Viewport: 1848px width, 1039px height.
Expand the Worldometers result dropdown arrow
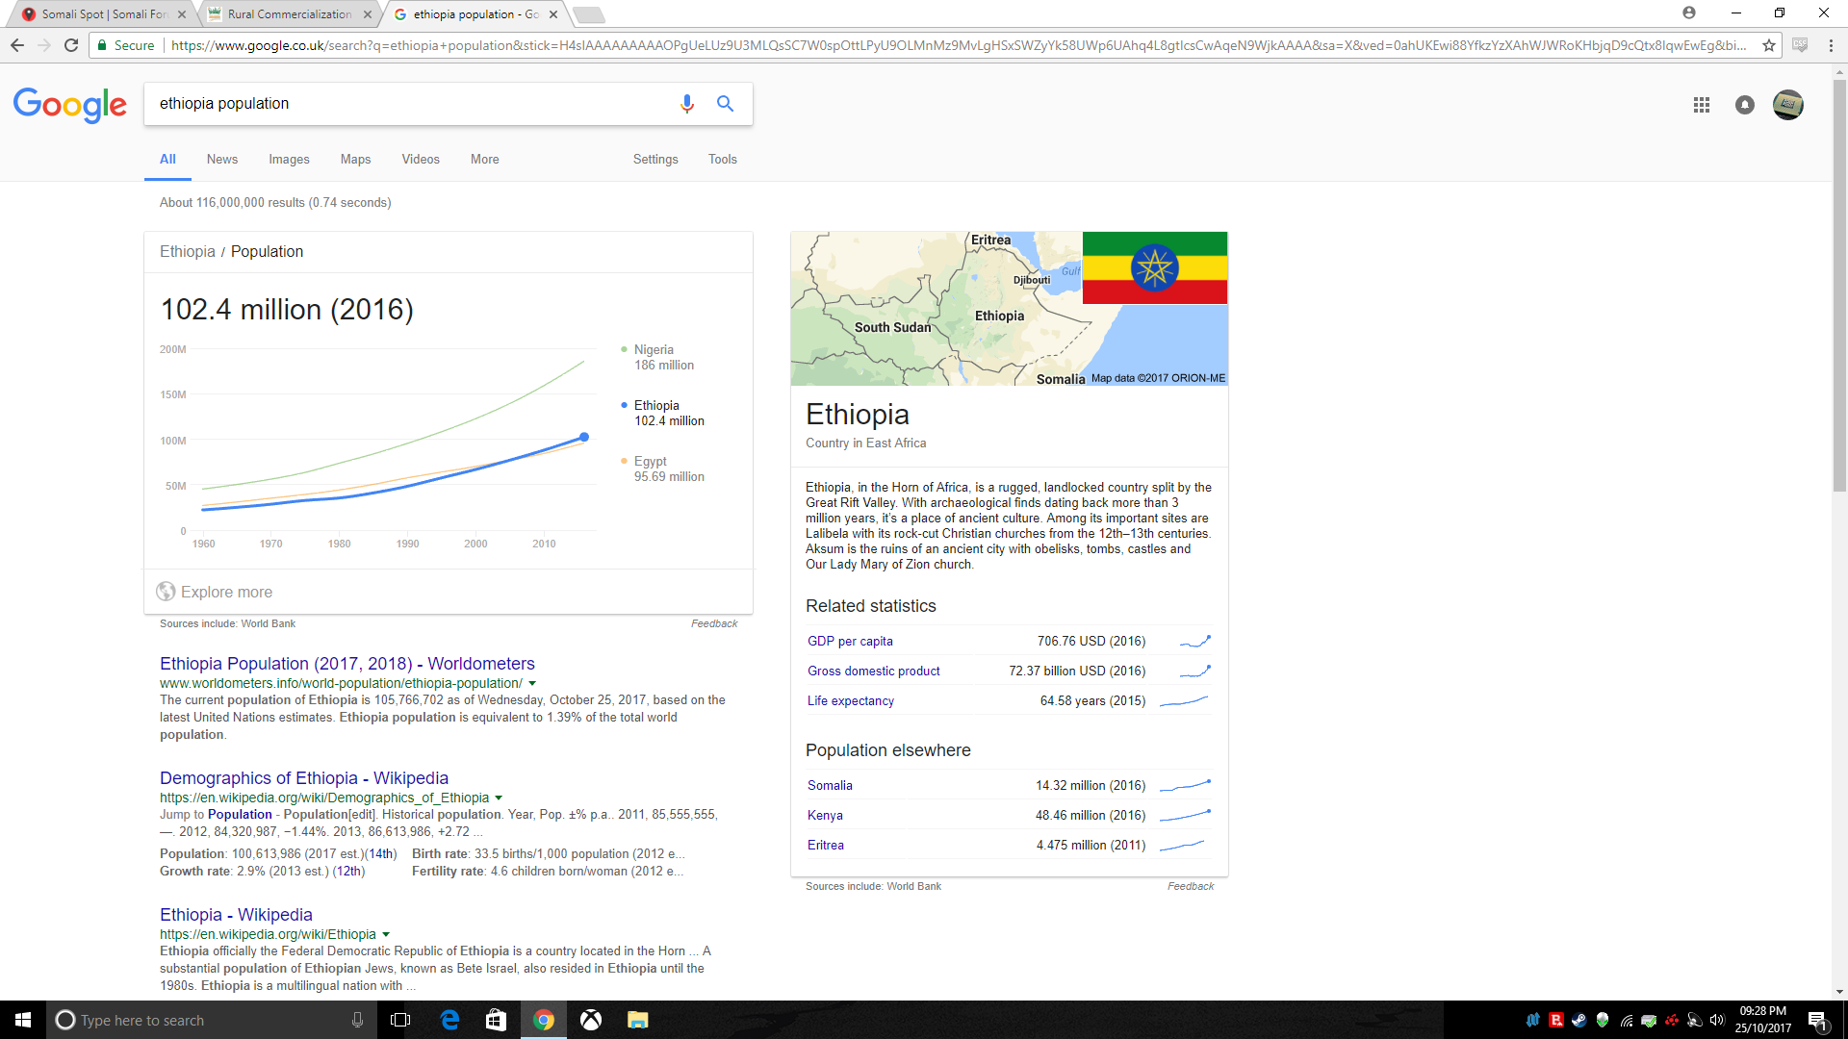pyautogui.click(x=532, y=684)
